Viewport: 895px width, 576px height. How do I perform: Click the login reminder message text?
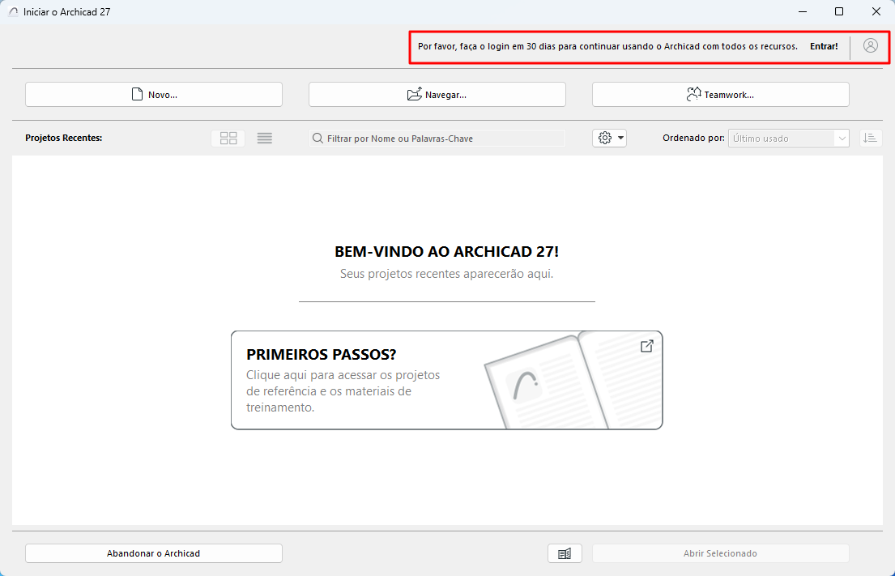[x=607, y=46]
